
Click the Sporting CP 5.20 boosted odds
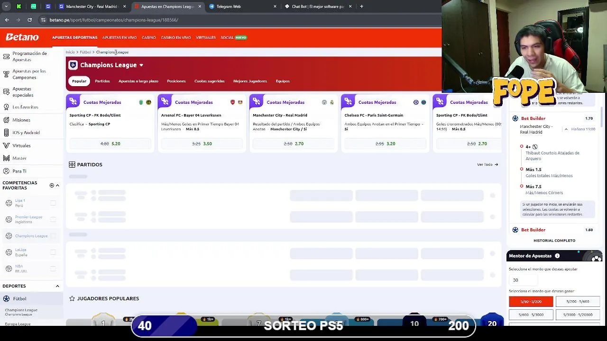coord(110,144)
